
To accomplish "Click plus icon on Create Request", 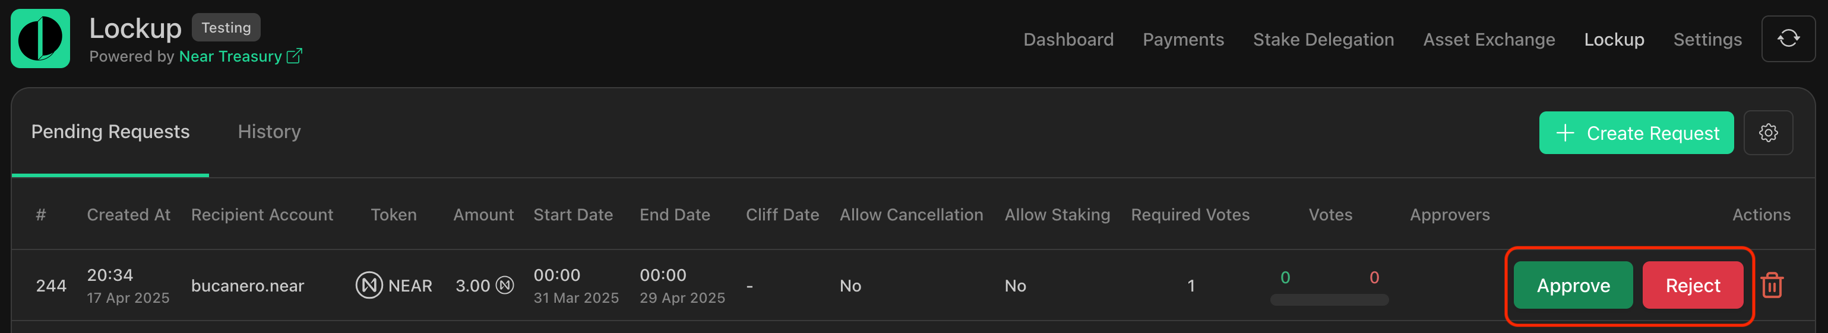I will [x=1565, y=133].
